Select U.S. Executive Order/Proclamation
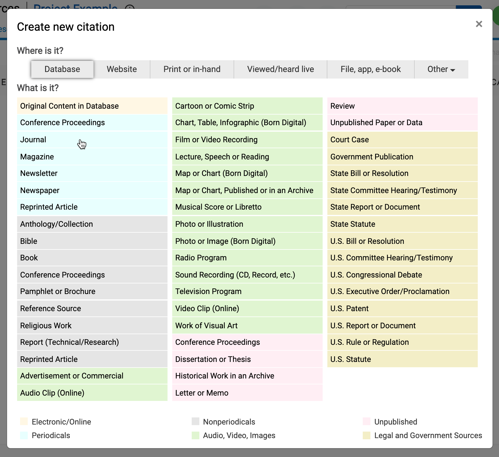Viewport: 499px width, 457px height. pos(403,291)
